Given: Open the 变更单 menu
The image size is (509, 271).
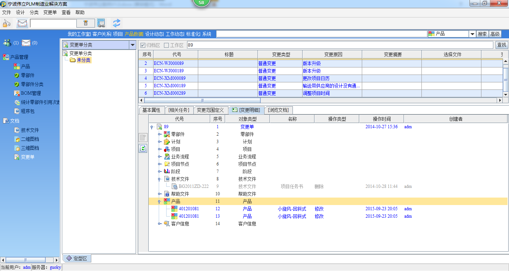Looking at the screenshot, I should pyautogui.click(x=50, y=12).
